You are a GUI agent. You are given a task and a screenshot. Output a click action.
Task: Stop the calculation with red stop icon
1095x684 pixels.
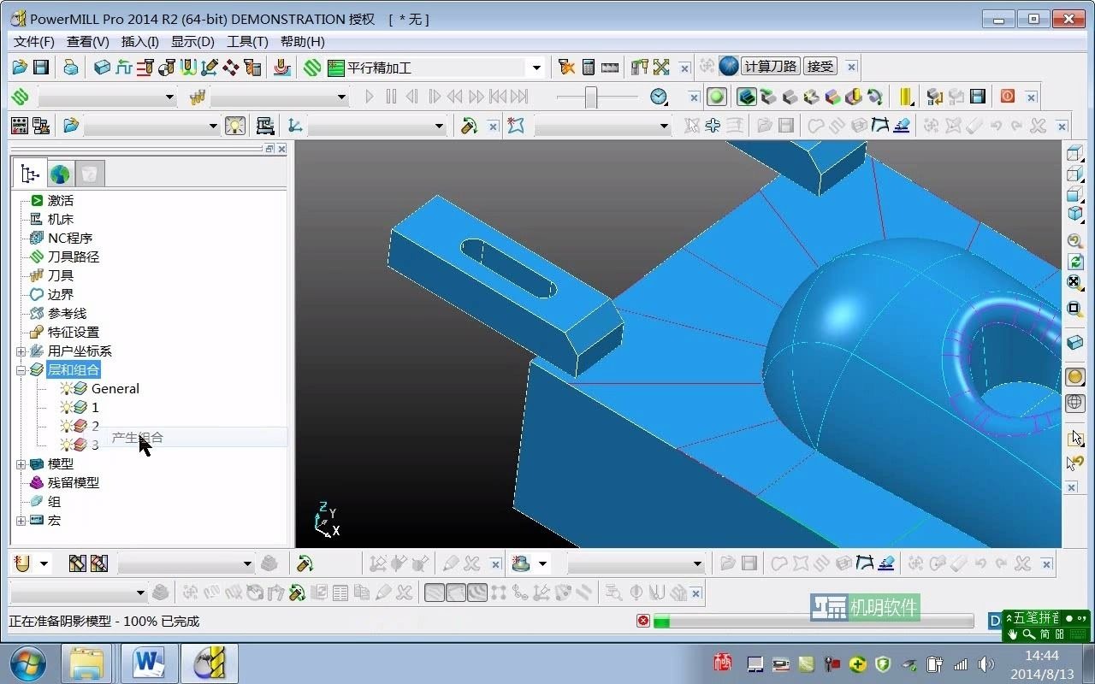(643, 621)
